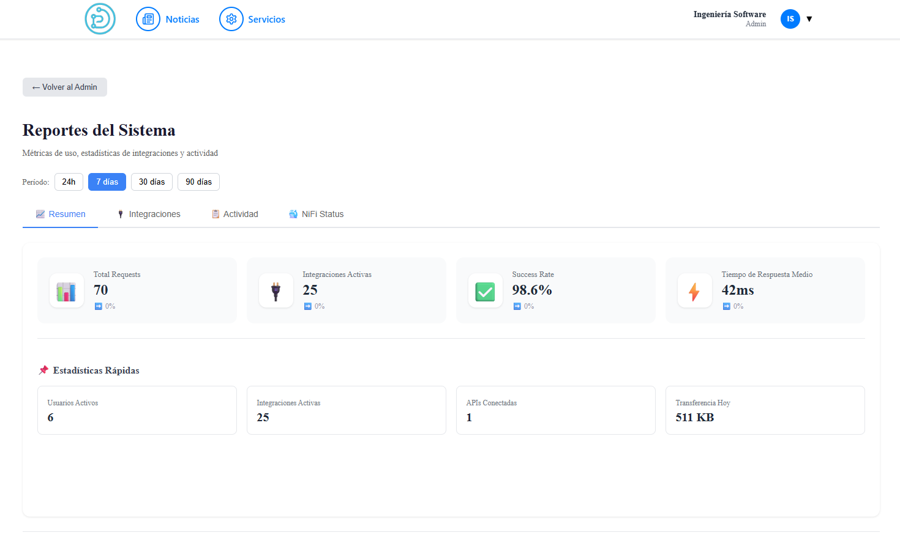Click the Integraciones tab plug icon
Screen dimensions: 900x538
[121, 214]
